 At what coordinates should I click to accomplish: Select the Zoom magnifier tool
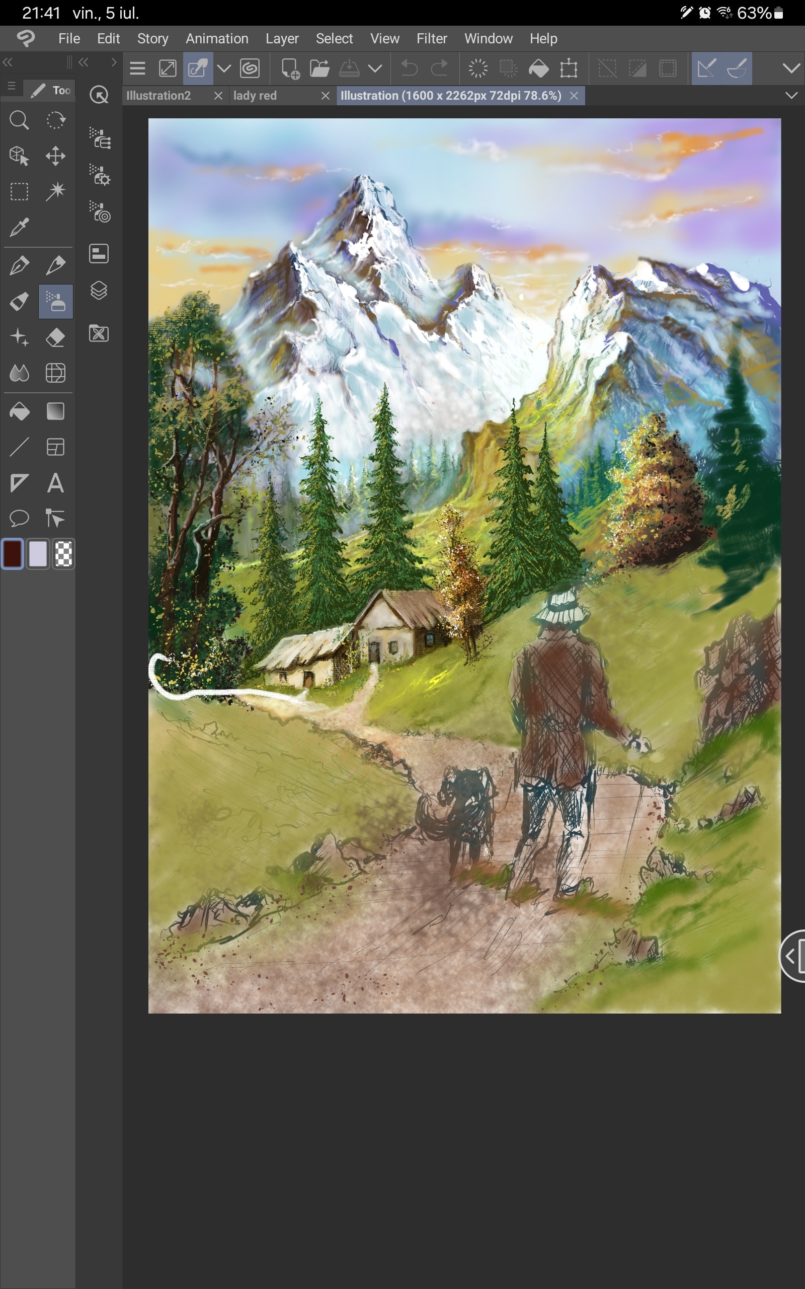point(19,120)
